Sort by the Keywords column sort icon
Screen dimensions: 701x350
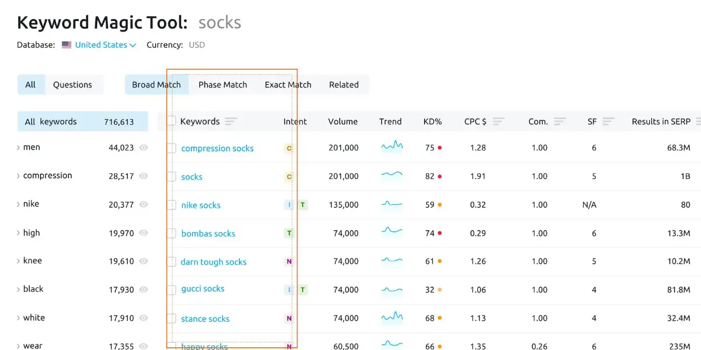click(231, 121)
